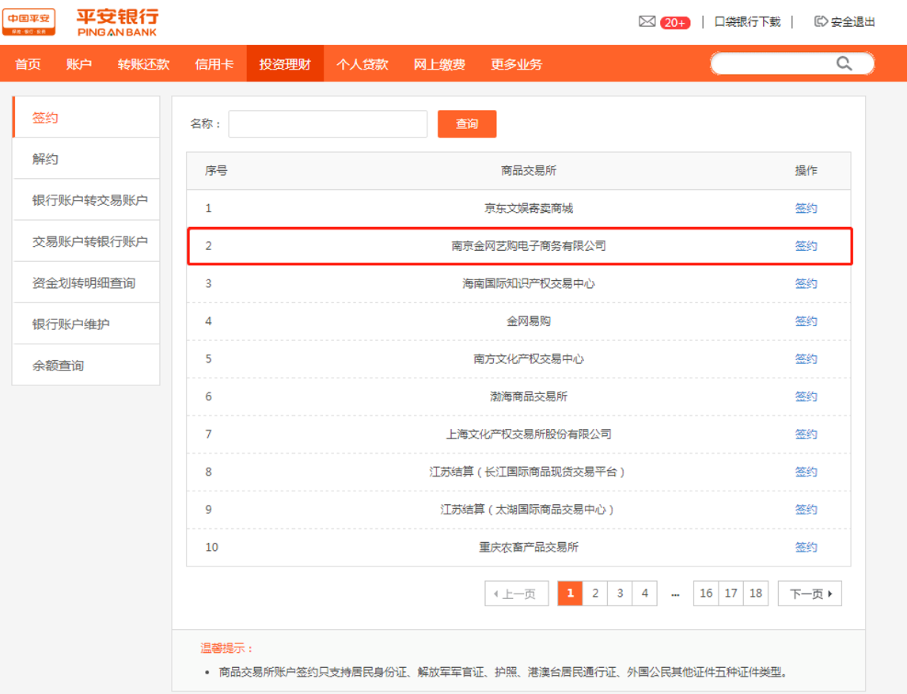Click the 名称 input field
Image resolution: width=907 pixels, height=694 pixels.
(x=328, y=123)
